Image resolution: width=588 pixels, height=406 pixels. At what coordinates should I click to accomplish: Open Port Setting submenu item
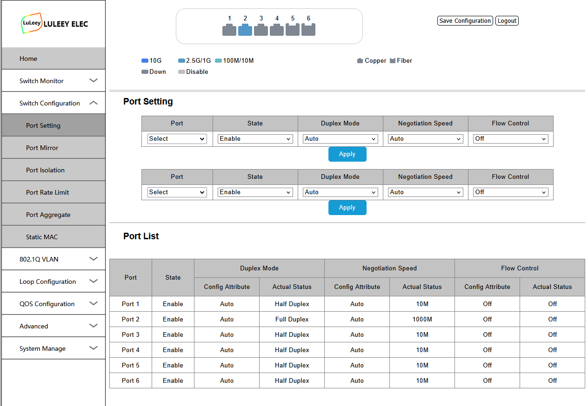tap(53, 125)
